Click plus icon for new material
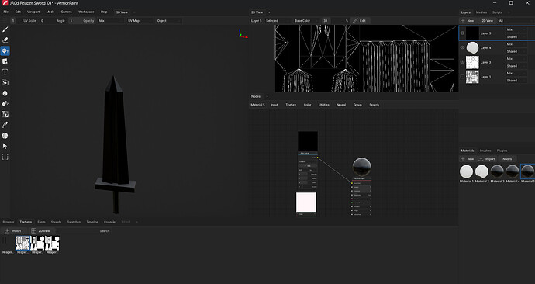Screen dimensions: 535x284 click(463, 159)
